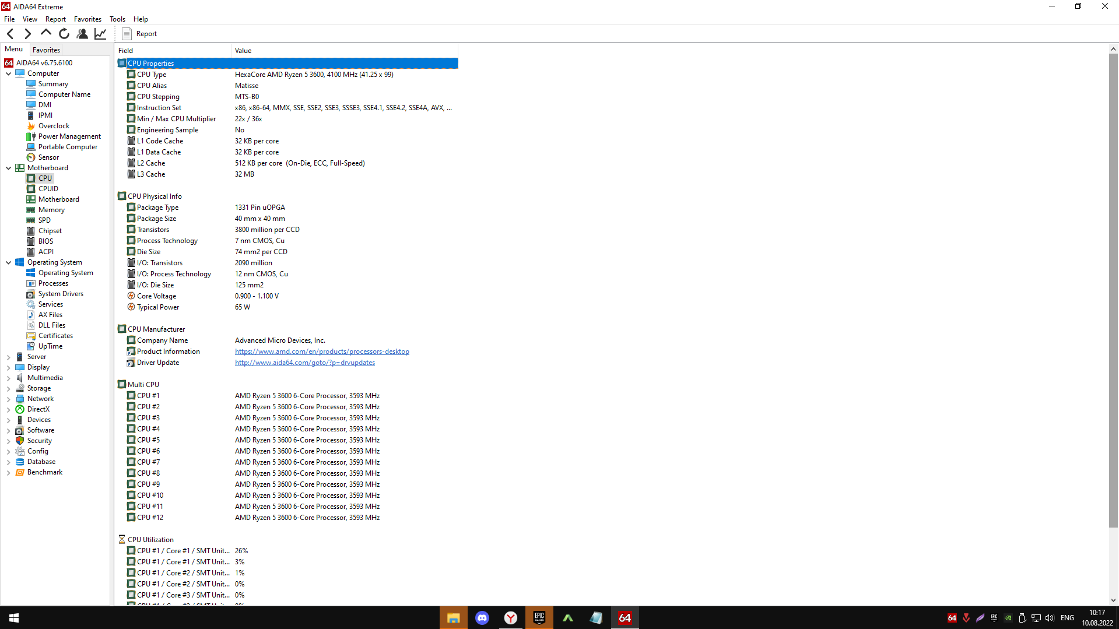This screenshot has width=1119, height=629.
Task: Select the Summary item icon
Action: point(31,84)
